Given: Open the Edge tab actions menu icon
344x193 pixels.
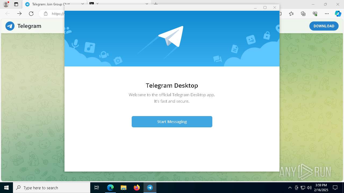Looking at the screenshot, I should (16, 4).
